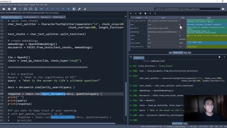Viewport: 227px width, 128px height.
Task: Click console pane tab browse icon
Action: pos(131,57)
